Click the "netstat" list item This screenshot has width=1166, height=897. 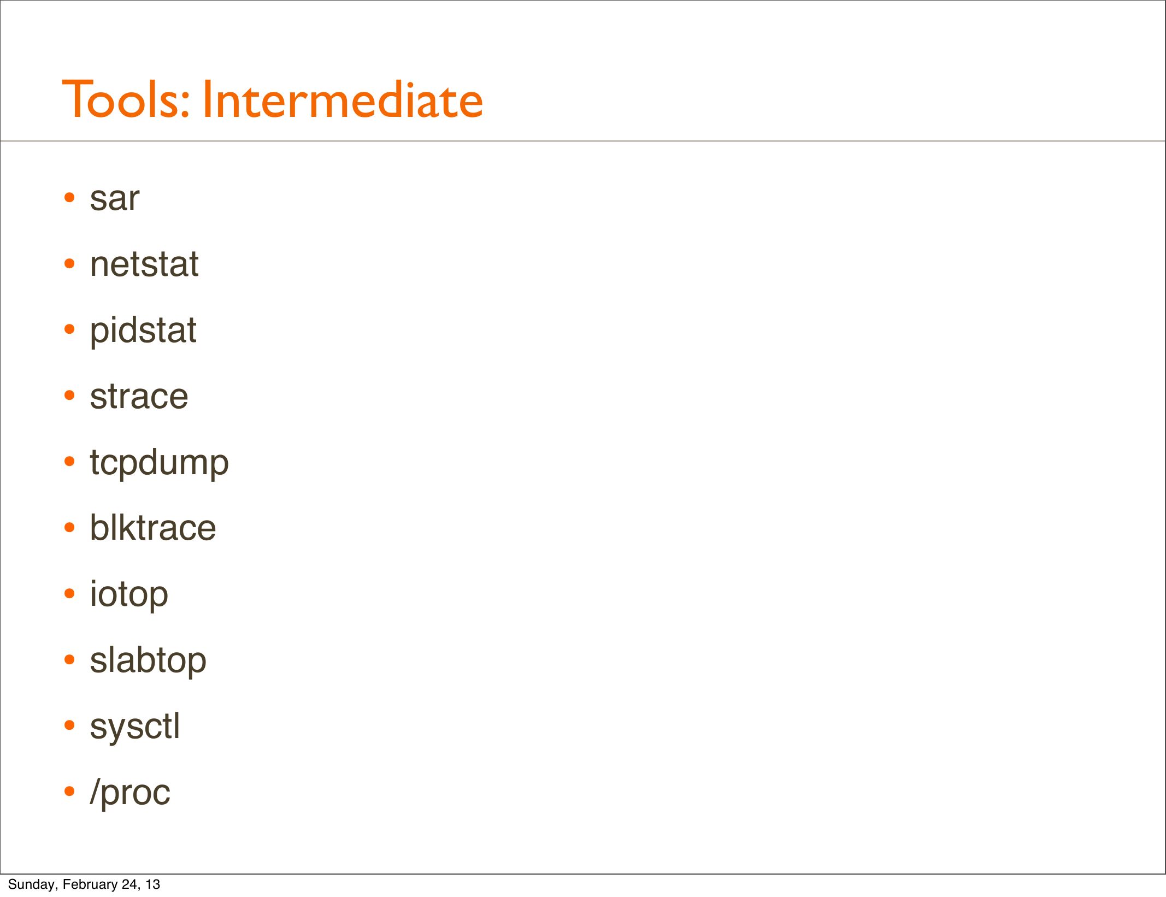pos(144,264)
